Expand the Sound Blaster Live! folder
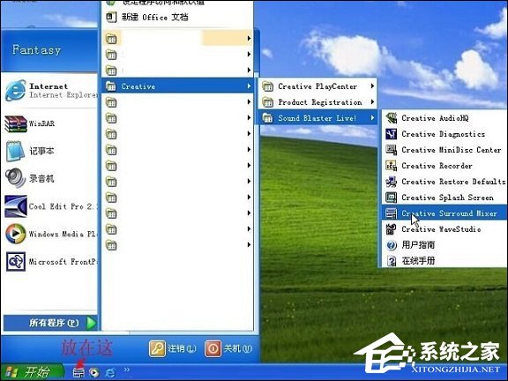This screenshot has height=381, width=508. pos(317,118)
